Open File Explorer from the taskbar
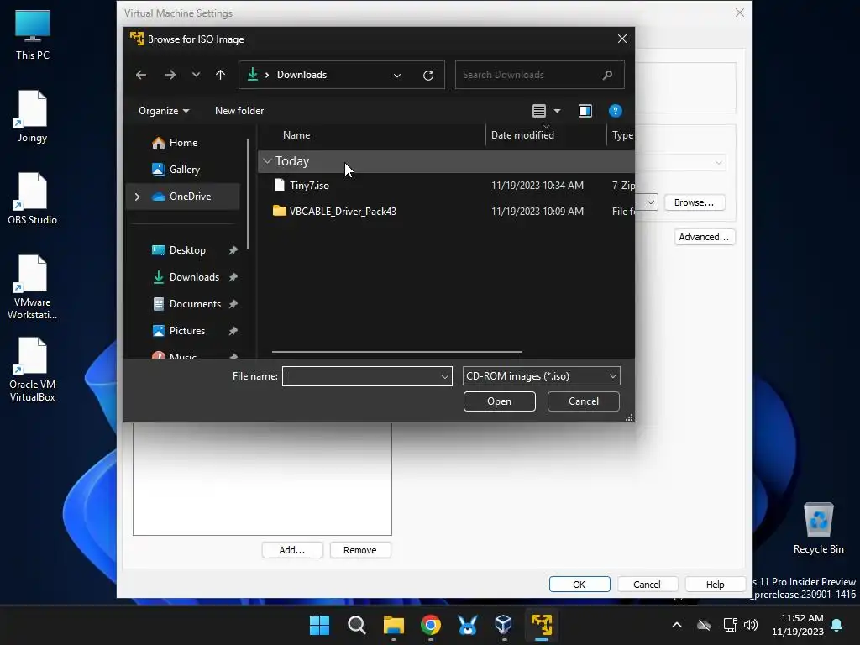Screen dimensions: 860x645 point(394,625)
